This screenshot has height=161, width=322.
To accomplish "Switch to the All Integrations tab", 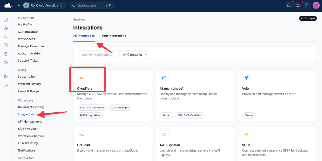I will click(x=84, y=36).
